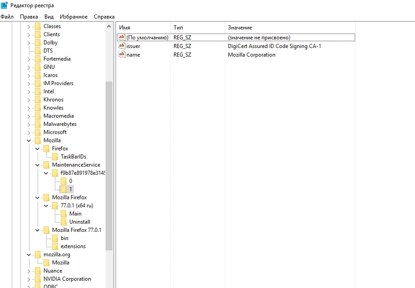Select the bin key folder icon
Screen dimensions: 415x288
coord(55,238)
